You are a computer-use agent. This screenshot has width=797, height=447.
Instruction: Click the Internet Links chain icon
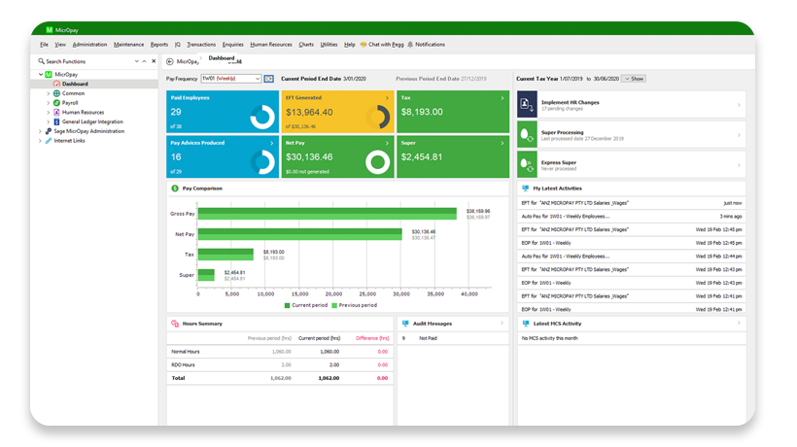click(49, 141)
